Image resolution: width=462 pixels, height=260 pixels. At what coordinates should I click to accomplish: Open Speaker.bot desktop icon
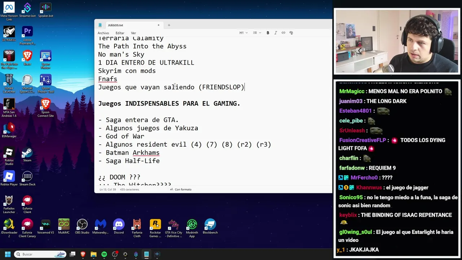click(45, 10)
